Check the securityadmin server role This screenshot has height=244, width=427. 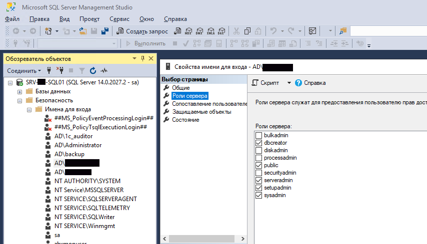258,173
